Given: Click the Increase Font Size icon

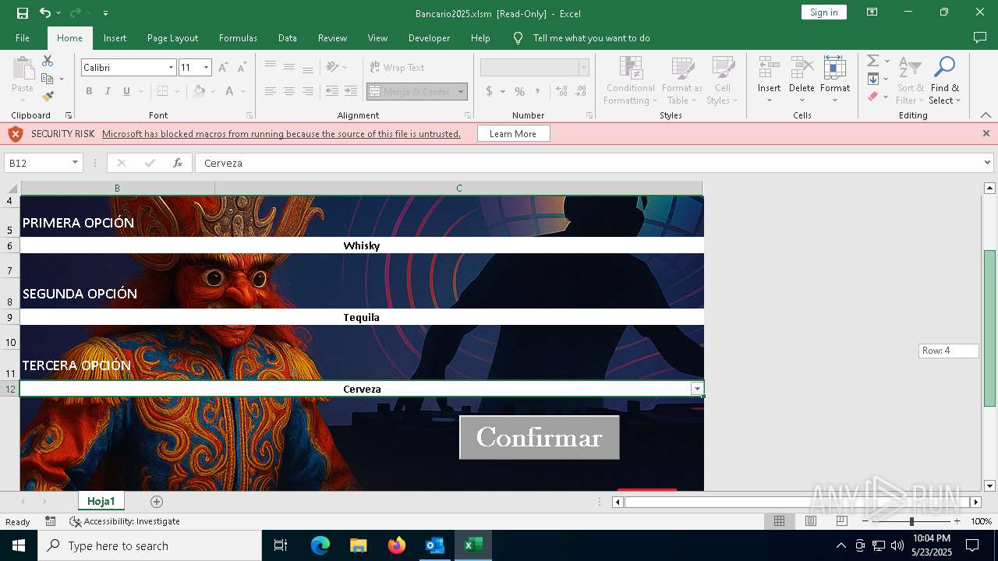Looking at the screenshot, I should [223, 68].
